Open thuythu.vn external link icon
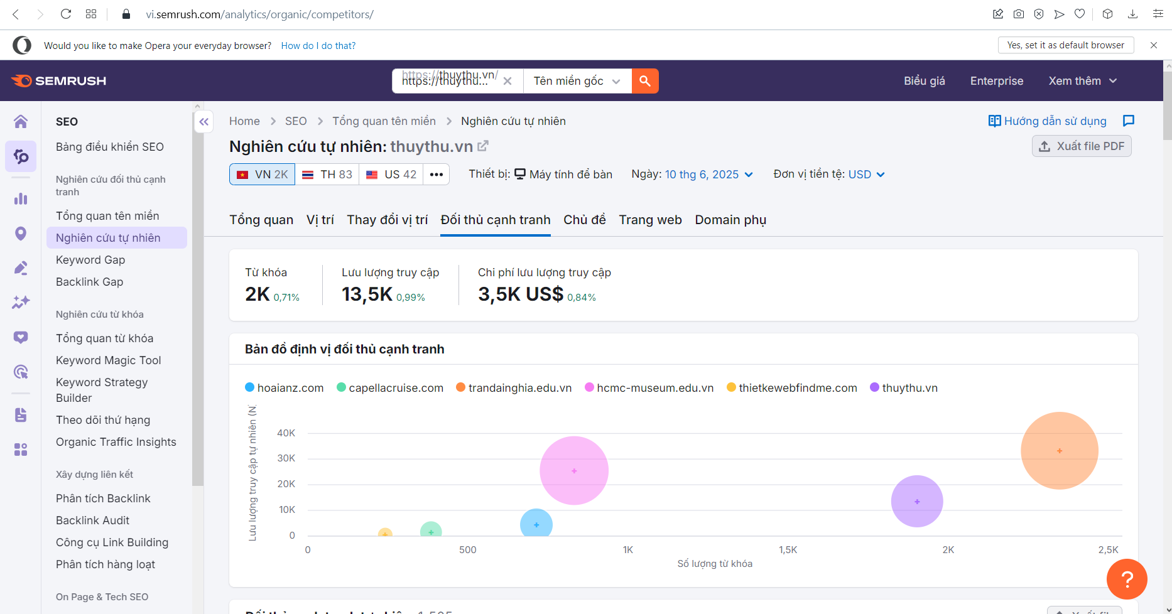1172x614 pixels. click(x=483, y=146)
